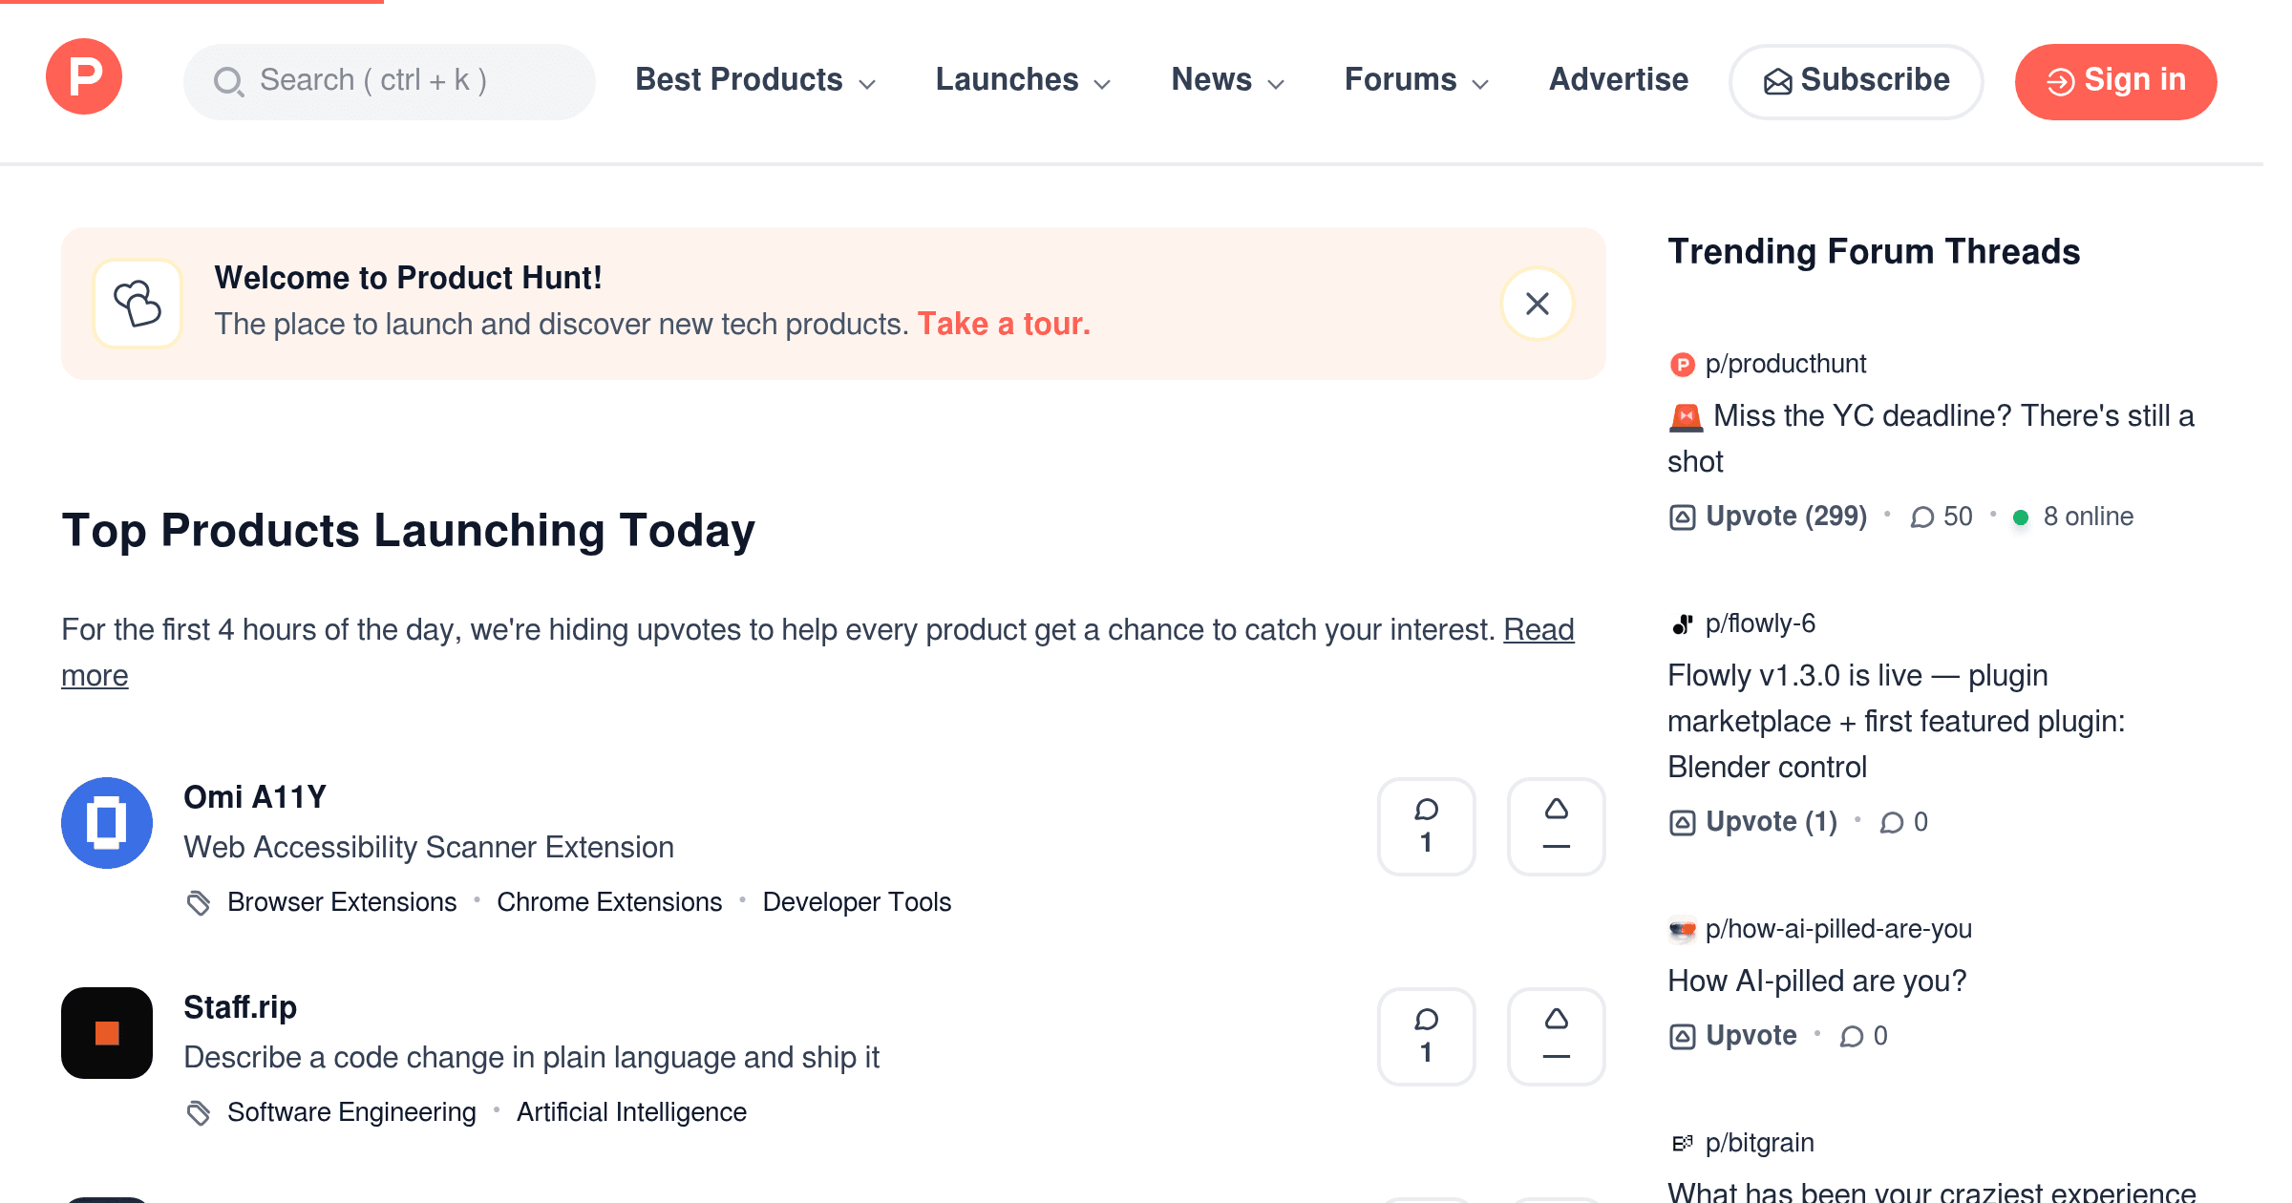This screenshot has height=1203, width=2292.
Task: Expand the News menu
Action: pos(1228,80)
